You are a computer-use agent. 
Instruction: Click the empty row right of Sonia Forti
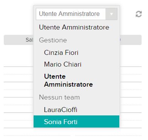point(131,120)
